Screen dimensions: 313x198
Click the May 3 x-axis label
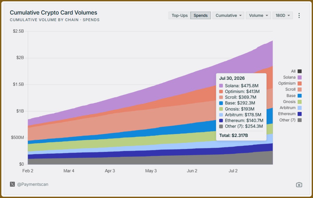(151, 171)
